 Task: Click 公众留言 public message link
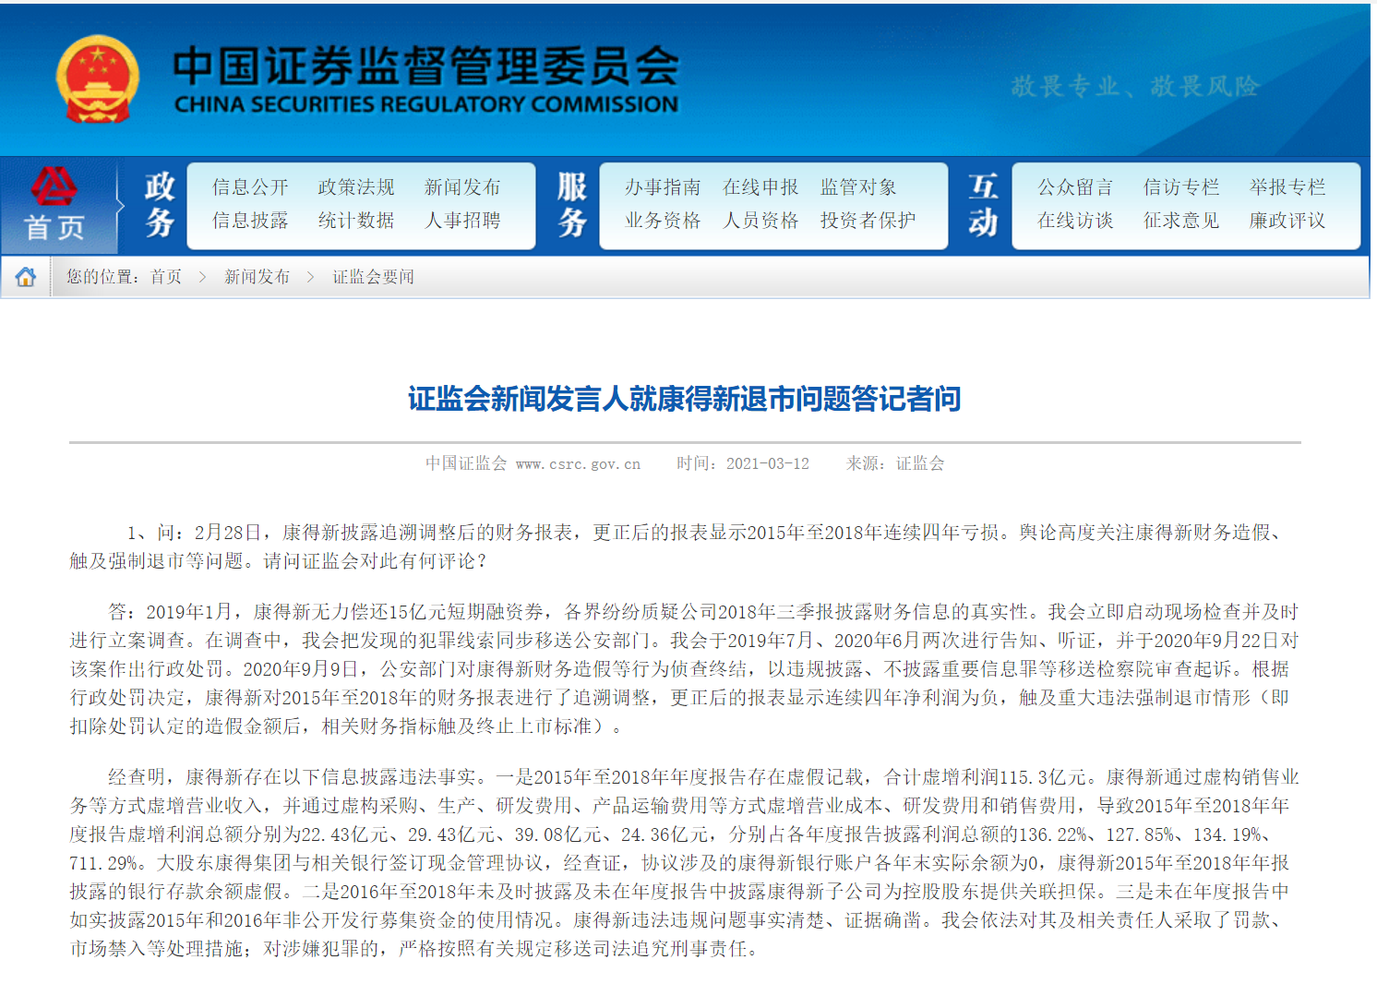(x=1075, y=187)
